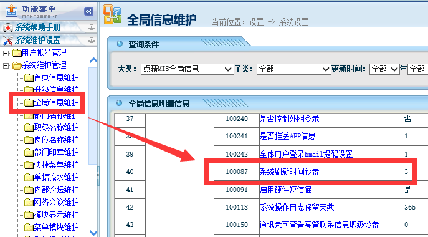
Task: Click the 首页信息维护 folder icon
Action: coord(29,77)
